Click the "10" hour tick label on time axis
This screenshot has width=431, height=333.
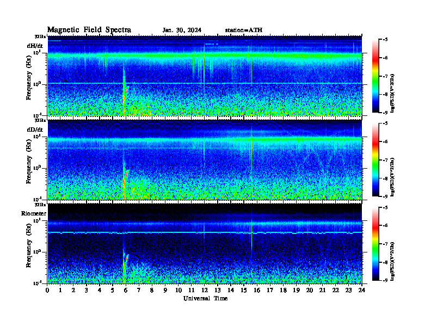pos(178,291)
